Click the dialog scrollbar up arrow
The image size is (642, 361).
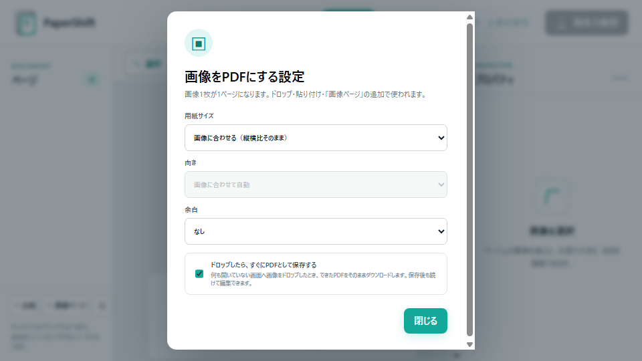point(469,17)
